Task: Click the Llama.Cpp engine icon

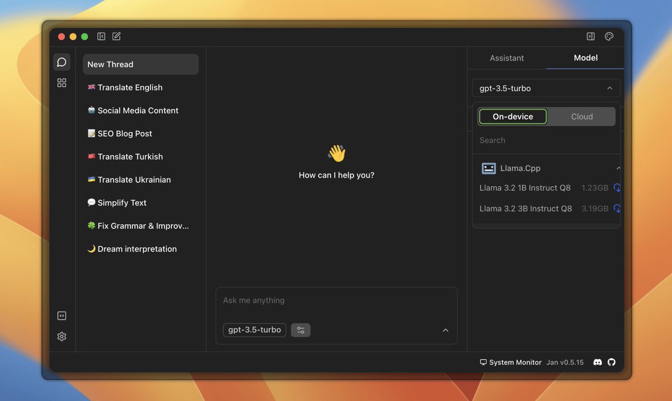Action: (489, 168)
